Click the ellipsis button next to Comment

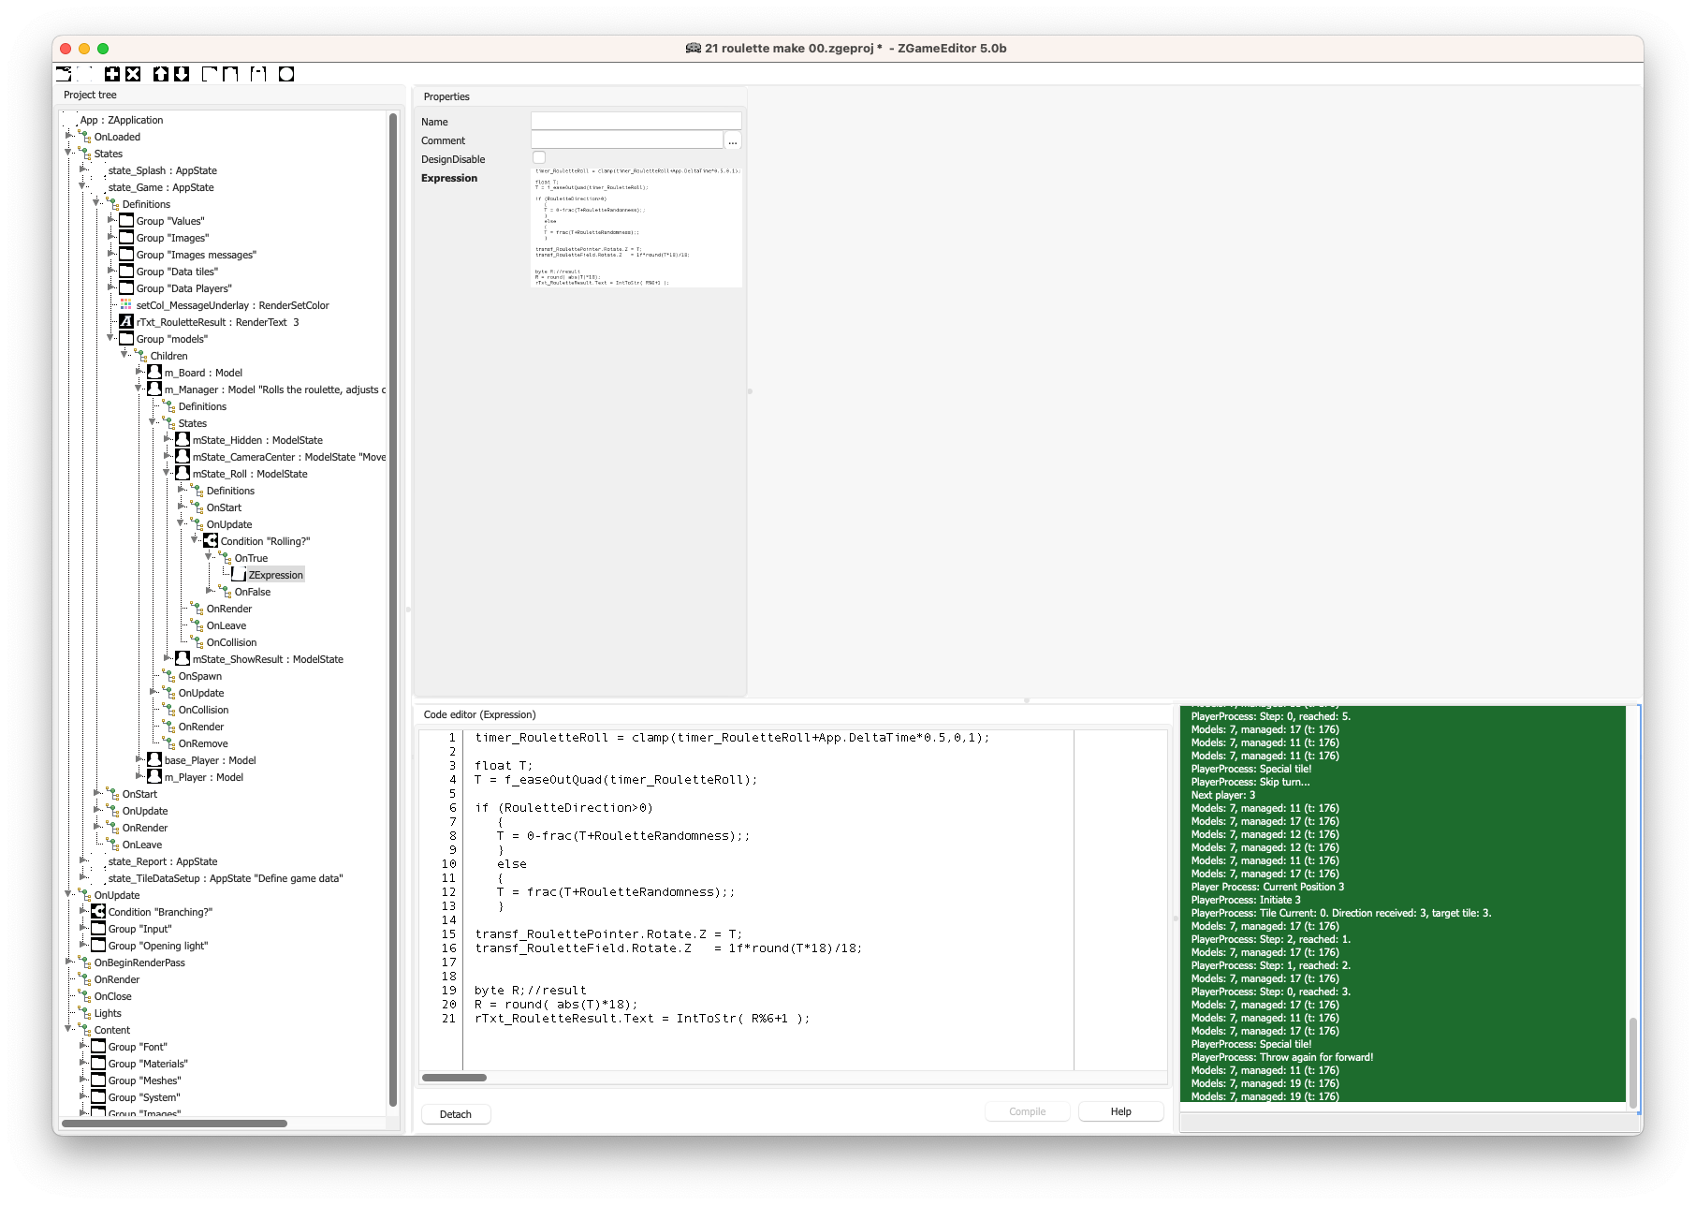click(x=733, y=140)
